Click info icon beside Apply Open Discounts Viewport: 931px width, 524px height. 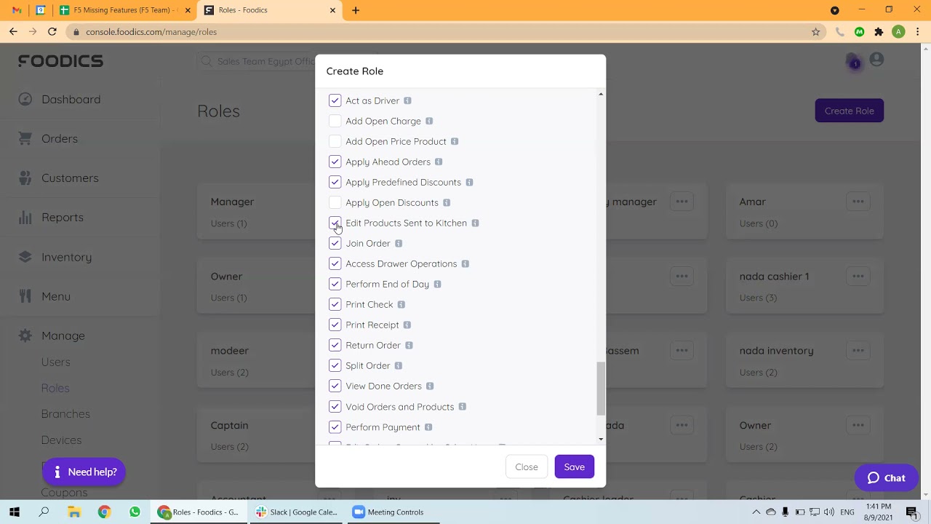coord(447,202)
